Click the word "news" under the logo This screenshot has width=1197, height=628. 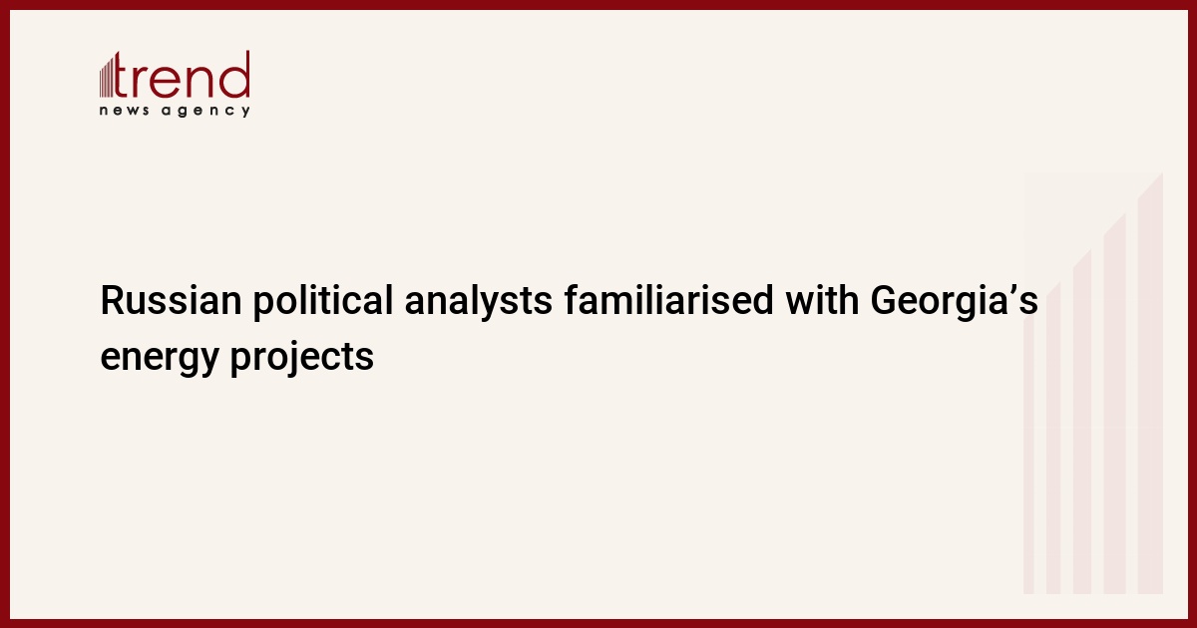point(126,111)
